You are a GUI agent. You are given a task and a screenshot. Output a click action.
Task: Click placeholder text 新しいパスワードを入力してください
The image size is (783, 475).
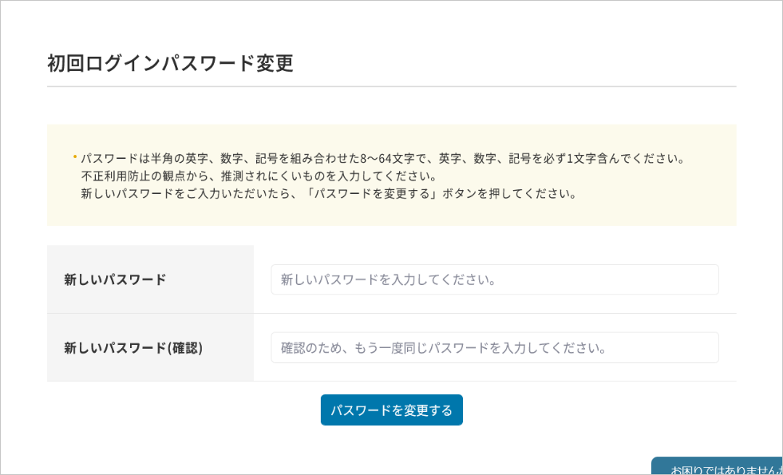click(x=390, y=280)
